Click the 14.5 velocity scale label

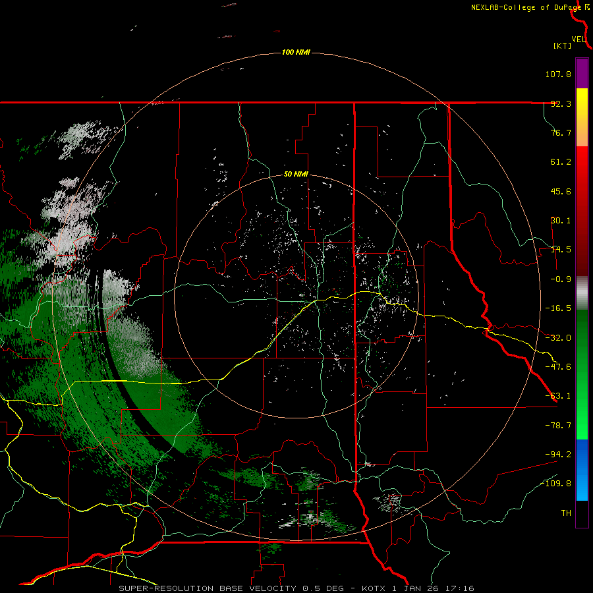[561, 250]
